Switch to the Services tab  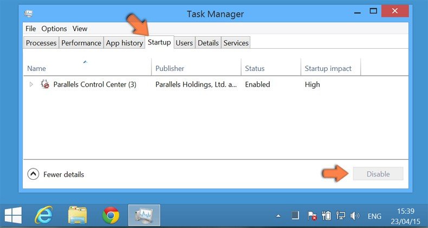(236, 43)
